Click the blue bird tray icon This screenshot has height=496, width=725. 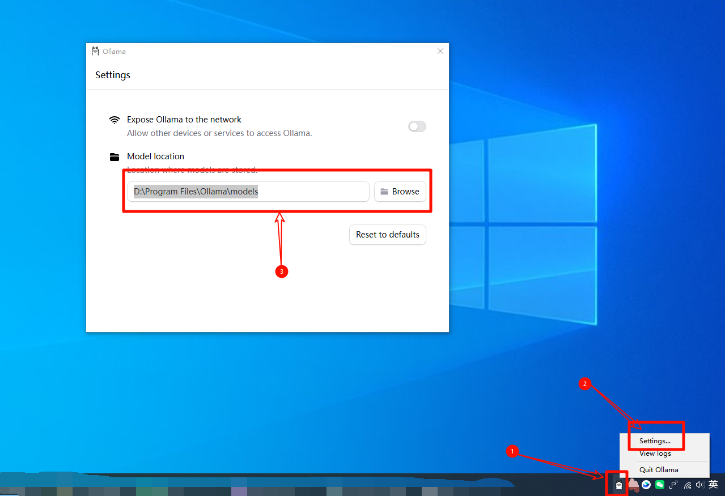tap(646, 485)
